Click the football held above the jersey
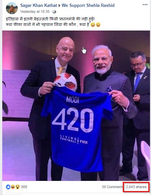Viewport: 151px width, 195px height. [x=66, y=82]
